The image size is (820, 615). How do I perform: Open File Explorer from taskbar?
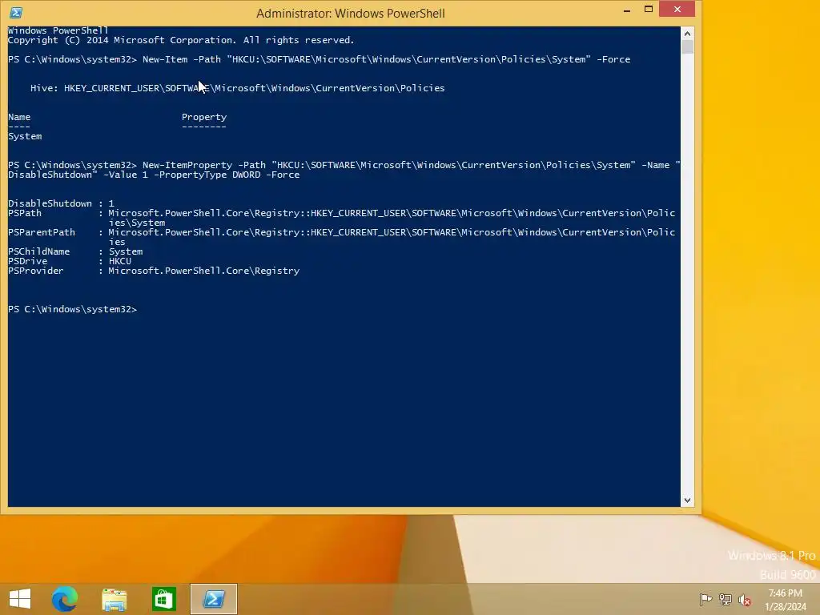coord(114,599)
